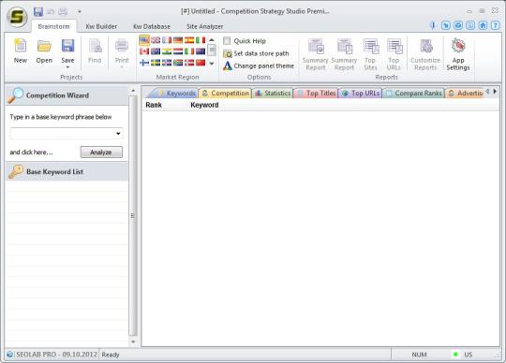The image size is (506, 363).
Task: Select the Germany flag market region
Action: point(178,40)
